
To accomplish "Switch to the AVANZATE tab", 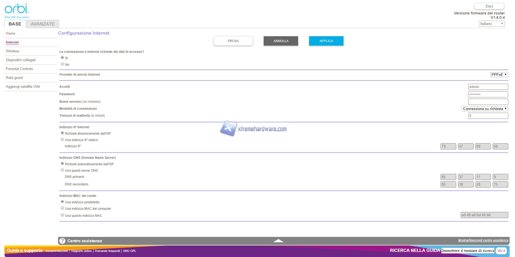I will (x=42, y=24).
